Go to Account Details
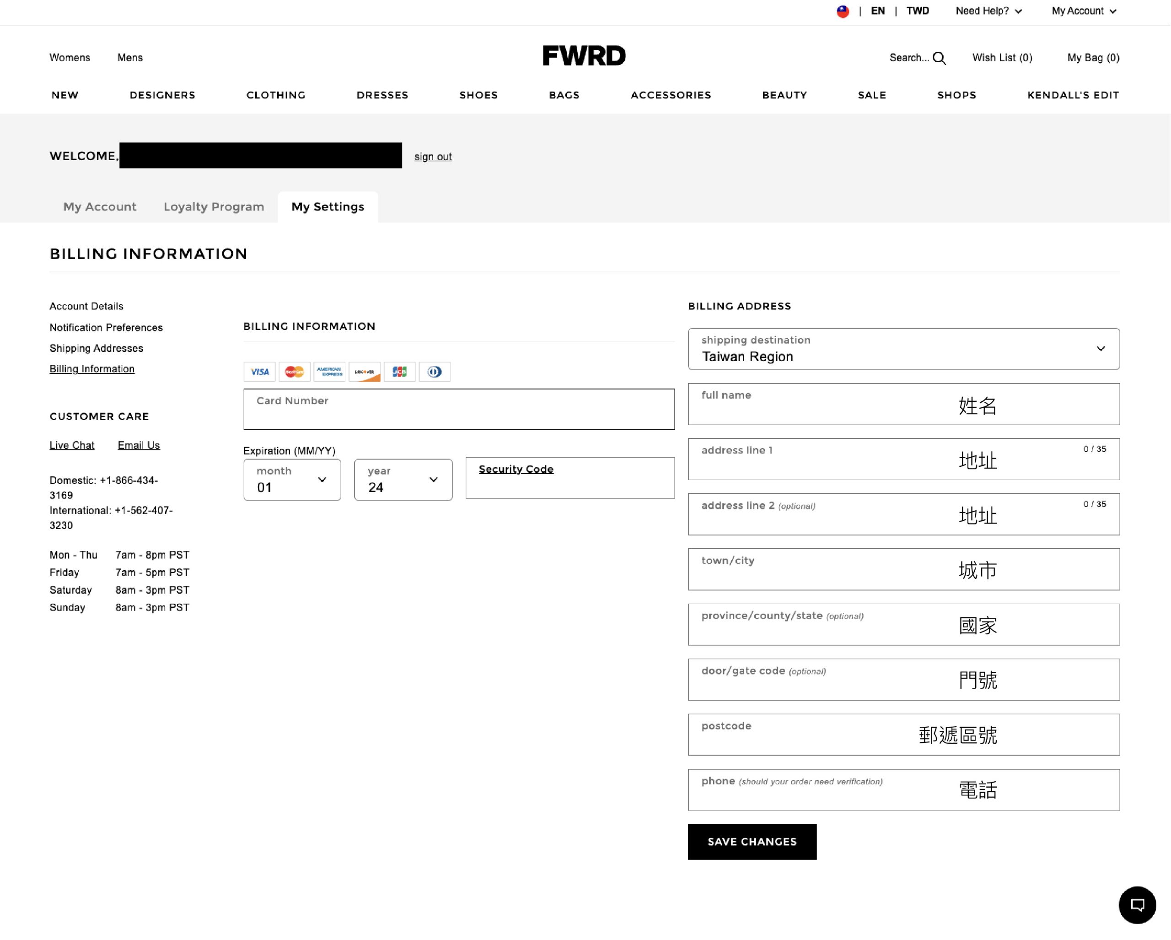This screenshot has width=1171, height=940. click(86, 307)
